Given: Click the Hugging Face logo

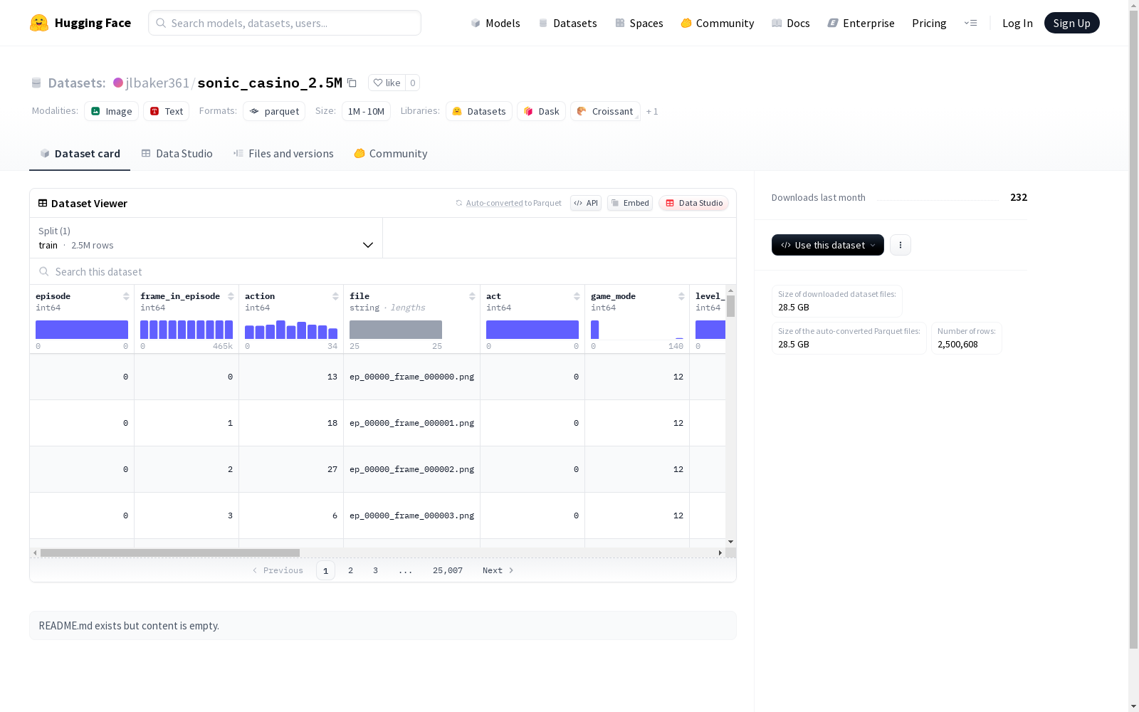Looking at the screenshot, I should [x=39, y=23].
